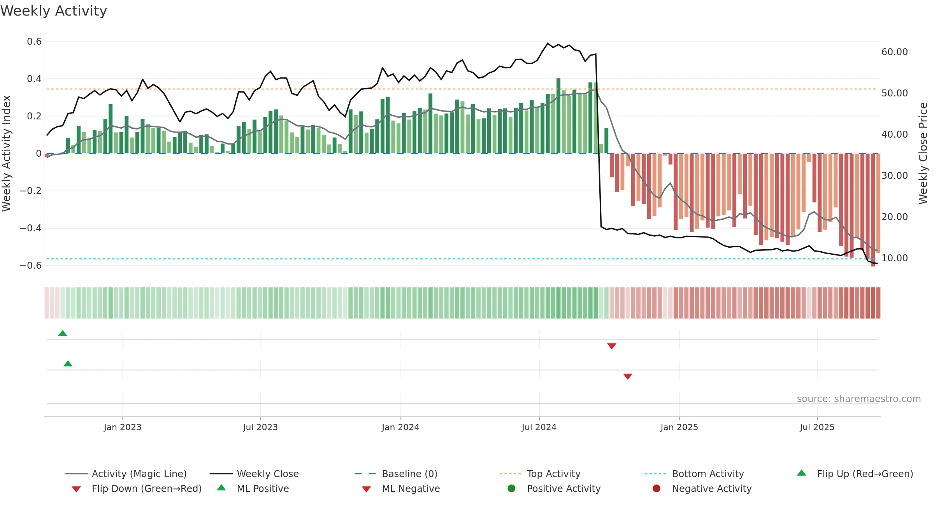Image resolution: width=934 pixels, height=525 pixels.
Task: Click the source: sharemaestro.com text
Action: pyautogui.click(x=859, y=399)
